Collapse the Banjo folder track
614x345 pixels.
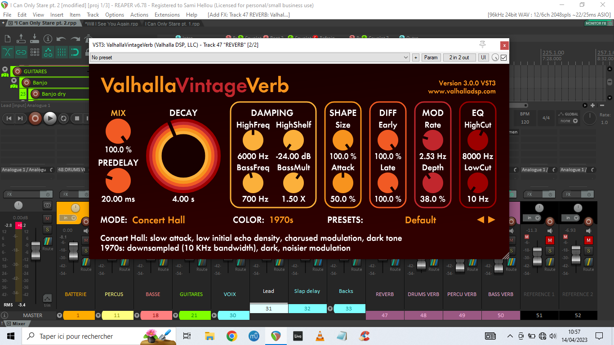(14, 80)
